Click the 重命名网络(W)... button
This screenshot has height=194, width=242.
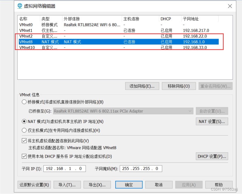(x=215, y=86)
